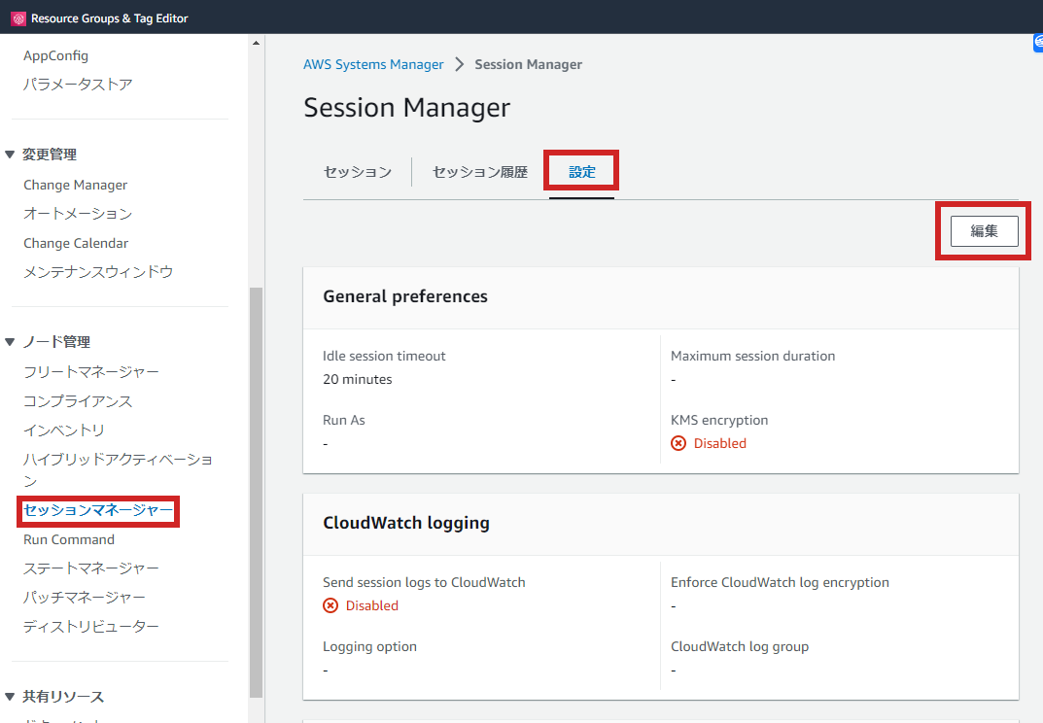Image resolution: width=1043 pixels, height=723 pixels.
Task: Collapse the ノード管理 section
Action: pos(10,342)
